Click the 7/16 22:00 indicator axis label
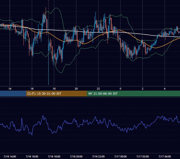This screenshot has width=180, height=159. 98,156
